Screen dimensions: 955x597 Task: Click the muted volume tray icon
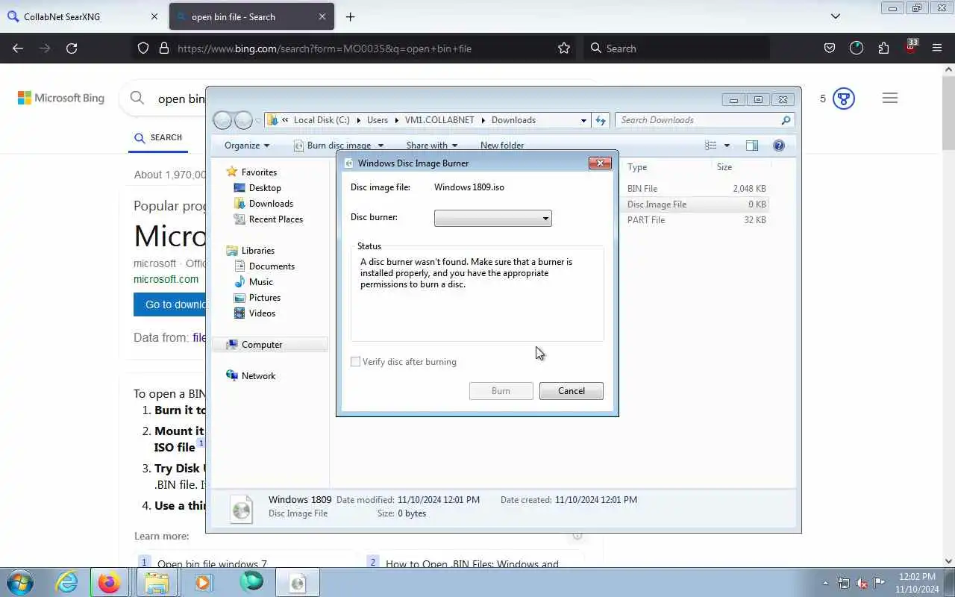pyautogui.click(x=862, y=583)
